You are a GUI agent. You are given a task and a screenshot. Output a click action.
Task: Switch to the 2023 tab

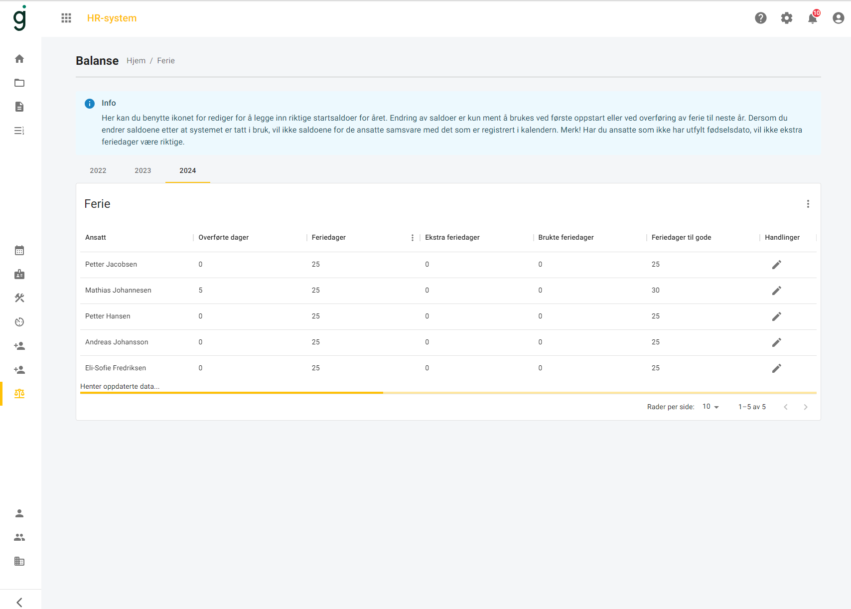click(143, 170)
